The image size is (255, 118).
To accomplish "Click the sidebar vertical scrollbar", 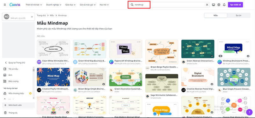I will [x=34, y=83].
